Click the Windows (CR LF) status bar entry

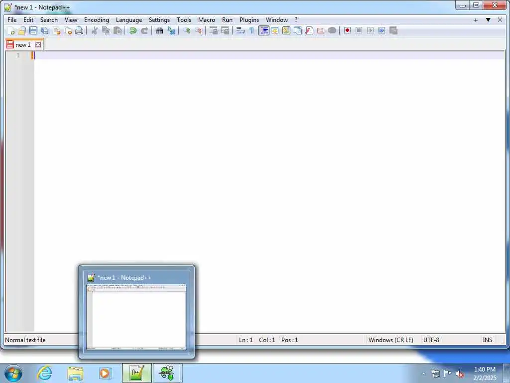[x=390, y=340]
